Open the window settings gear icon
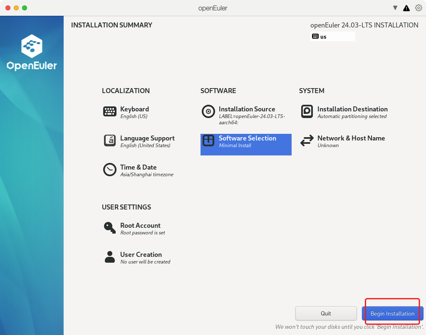 click(x=419, y=8)
